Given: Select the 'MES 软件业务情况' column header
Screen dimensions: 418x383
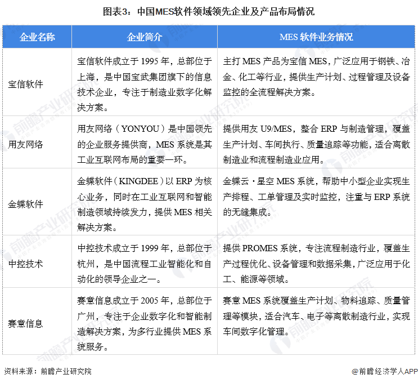Looking at the screenshot, I should (316, 37).
